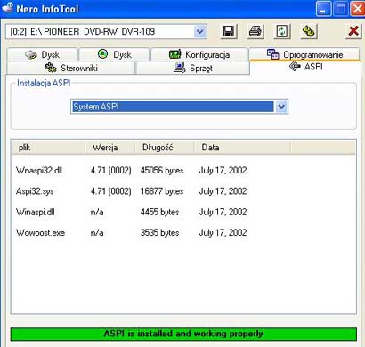Sort by the Długość column header
This screenshot has width=365, height=347.
pos(165,148)
